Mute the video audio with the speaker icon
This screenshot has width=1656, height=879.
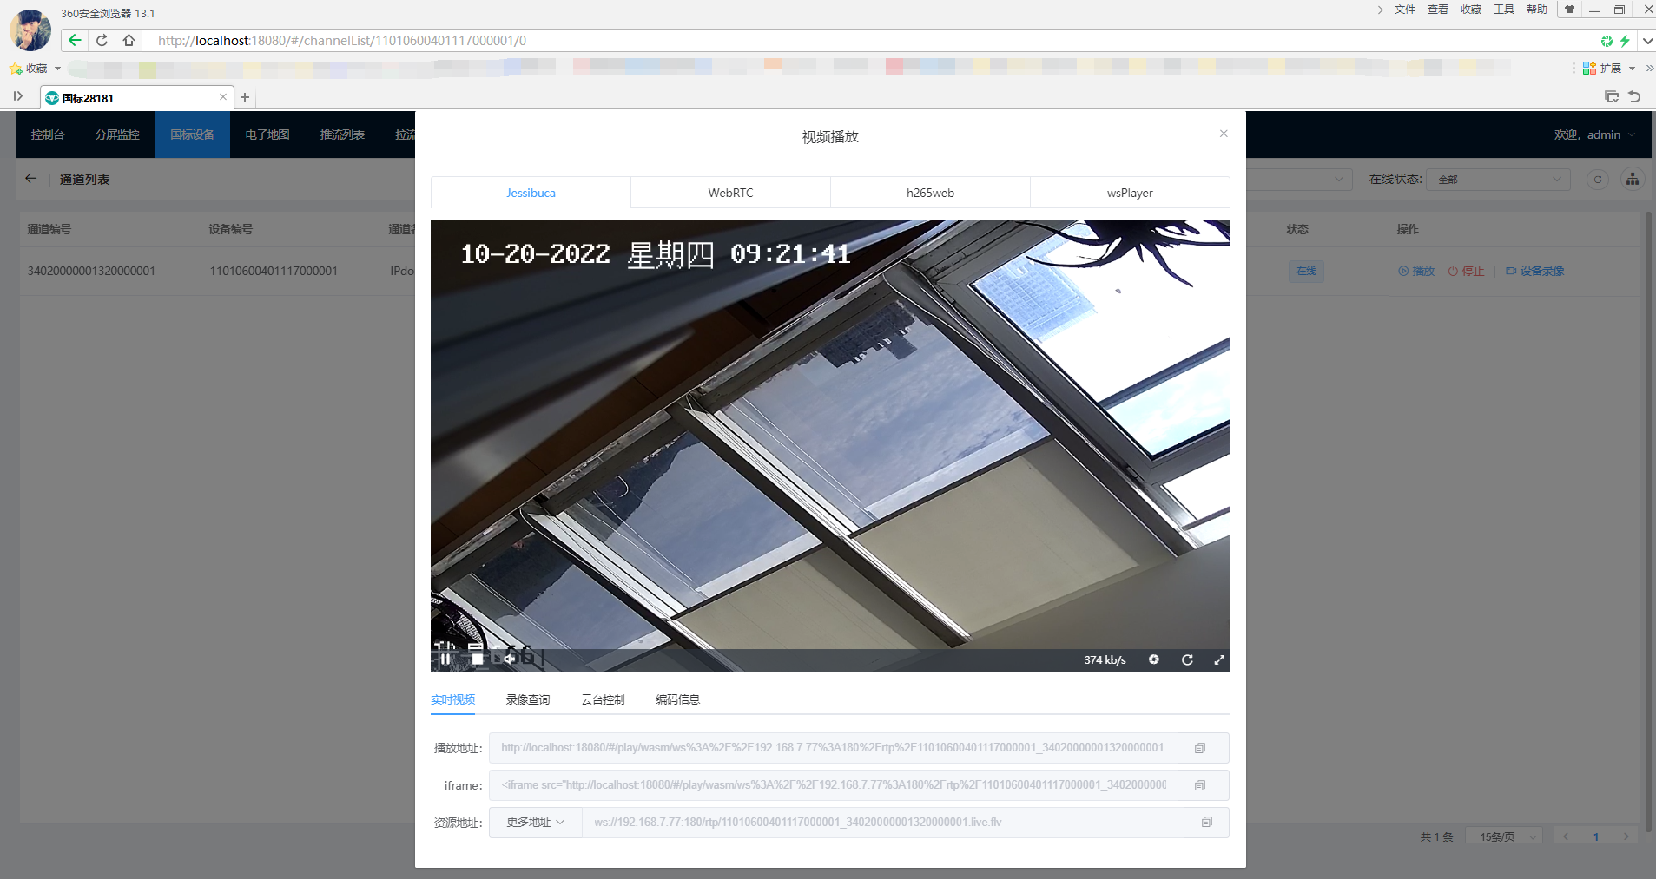[x=510, y=659]
